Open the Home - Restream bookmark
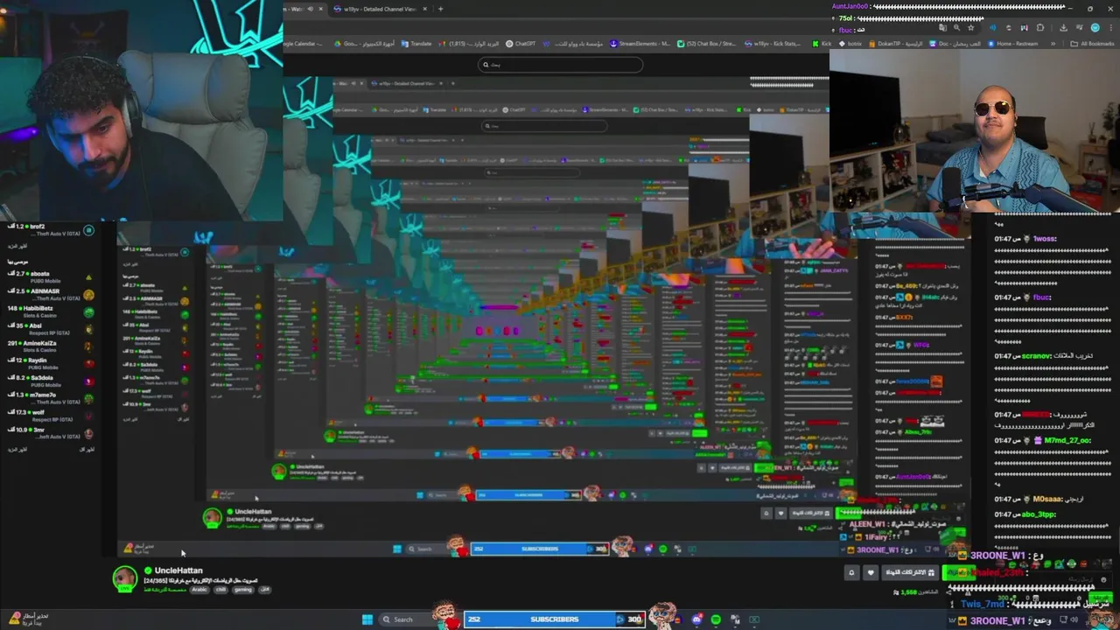 pos(1011,44)
